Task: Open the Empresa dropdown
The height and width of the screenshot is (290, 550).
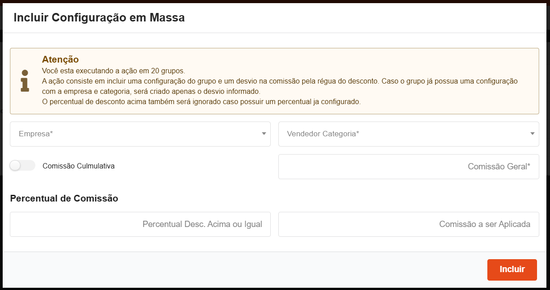Action: click(134, 134)
